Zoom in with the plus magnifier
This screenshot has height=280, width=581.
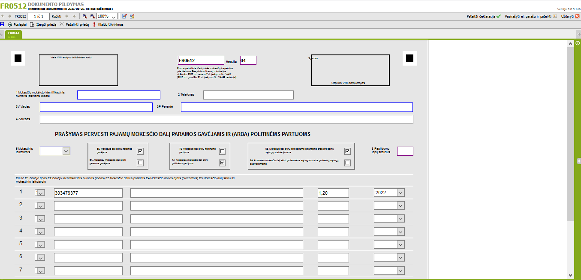[x=92, y=16]
